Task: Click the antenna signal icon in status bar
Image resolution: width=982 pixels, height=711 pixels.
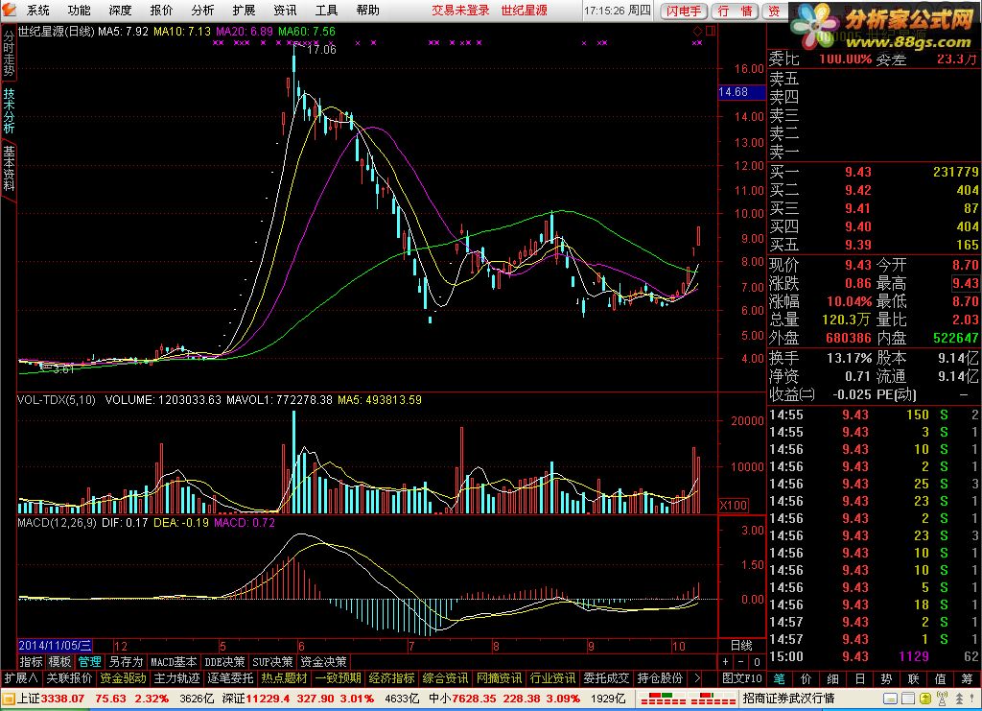Action: tap(943, 698)
